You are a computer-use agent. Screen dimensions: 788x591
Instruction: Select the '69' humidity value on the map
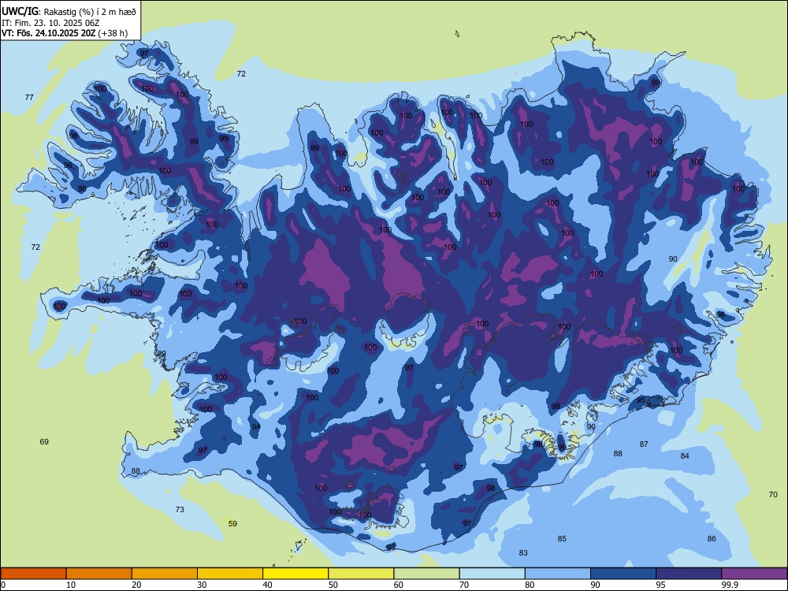click(44, 442)
